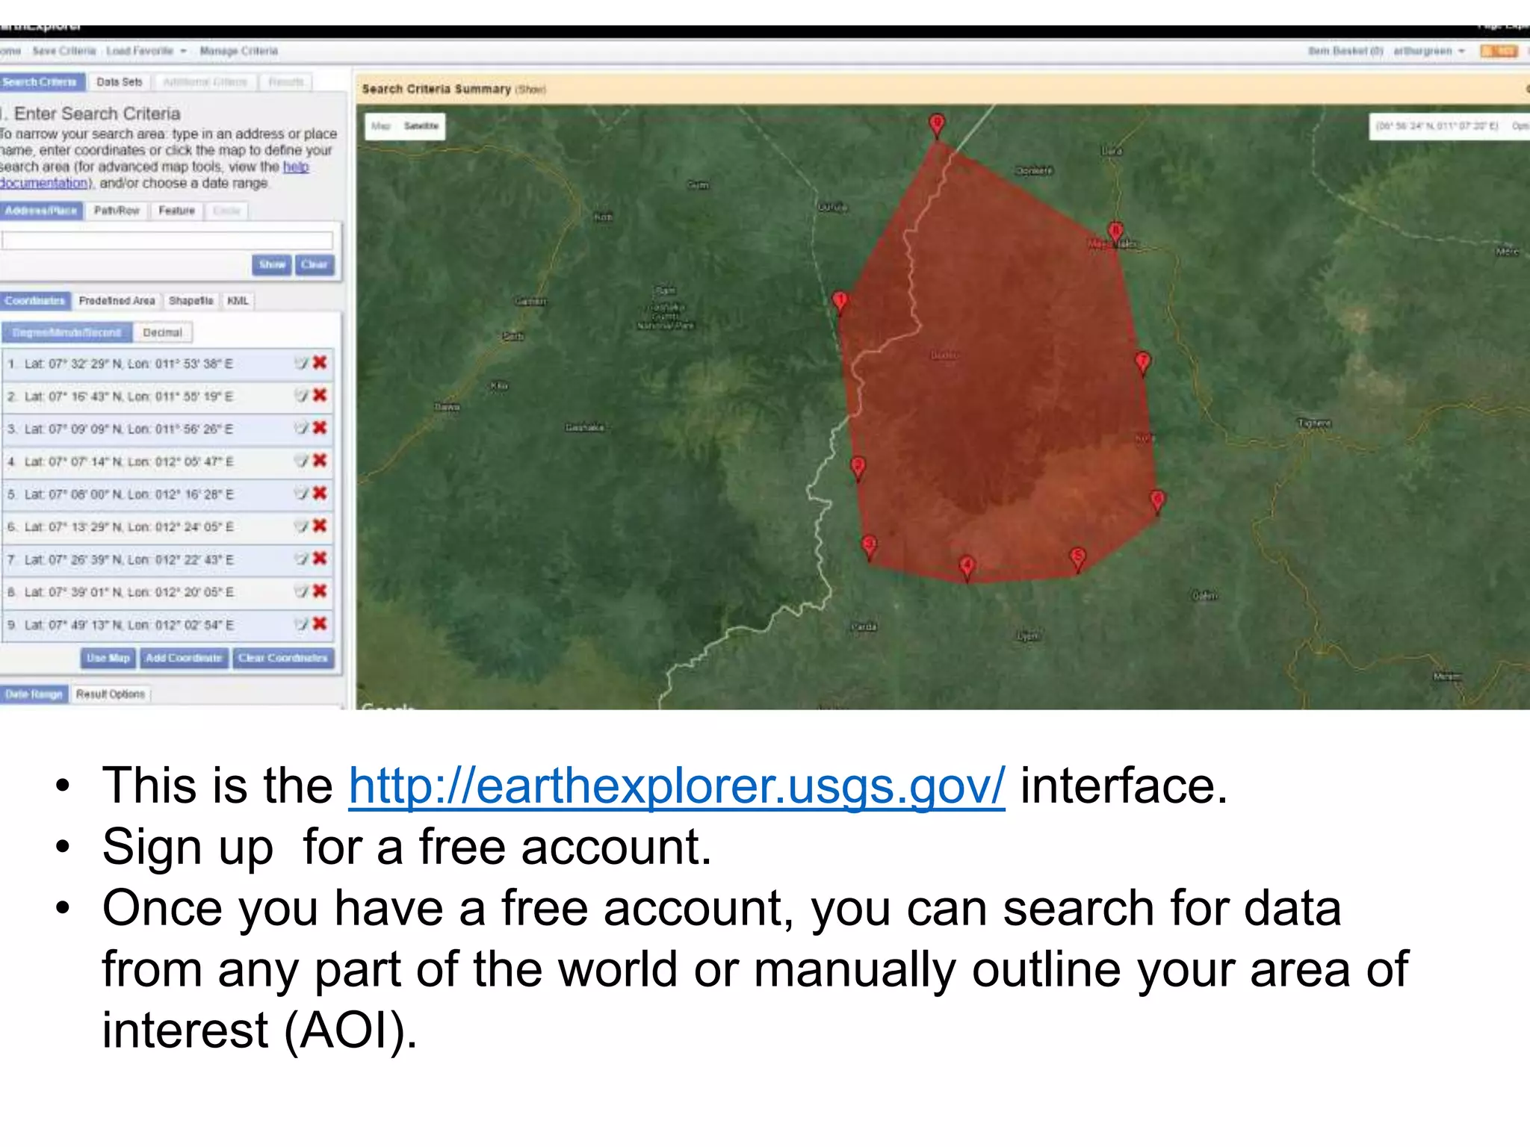The height and width of the screenshot is (1147, 1530).
Task: Click map marker 9 at top
Action: (x=937, y=125)
